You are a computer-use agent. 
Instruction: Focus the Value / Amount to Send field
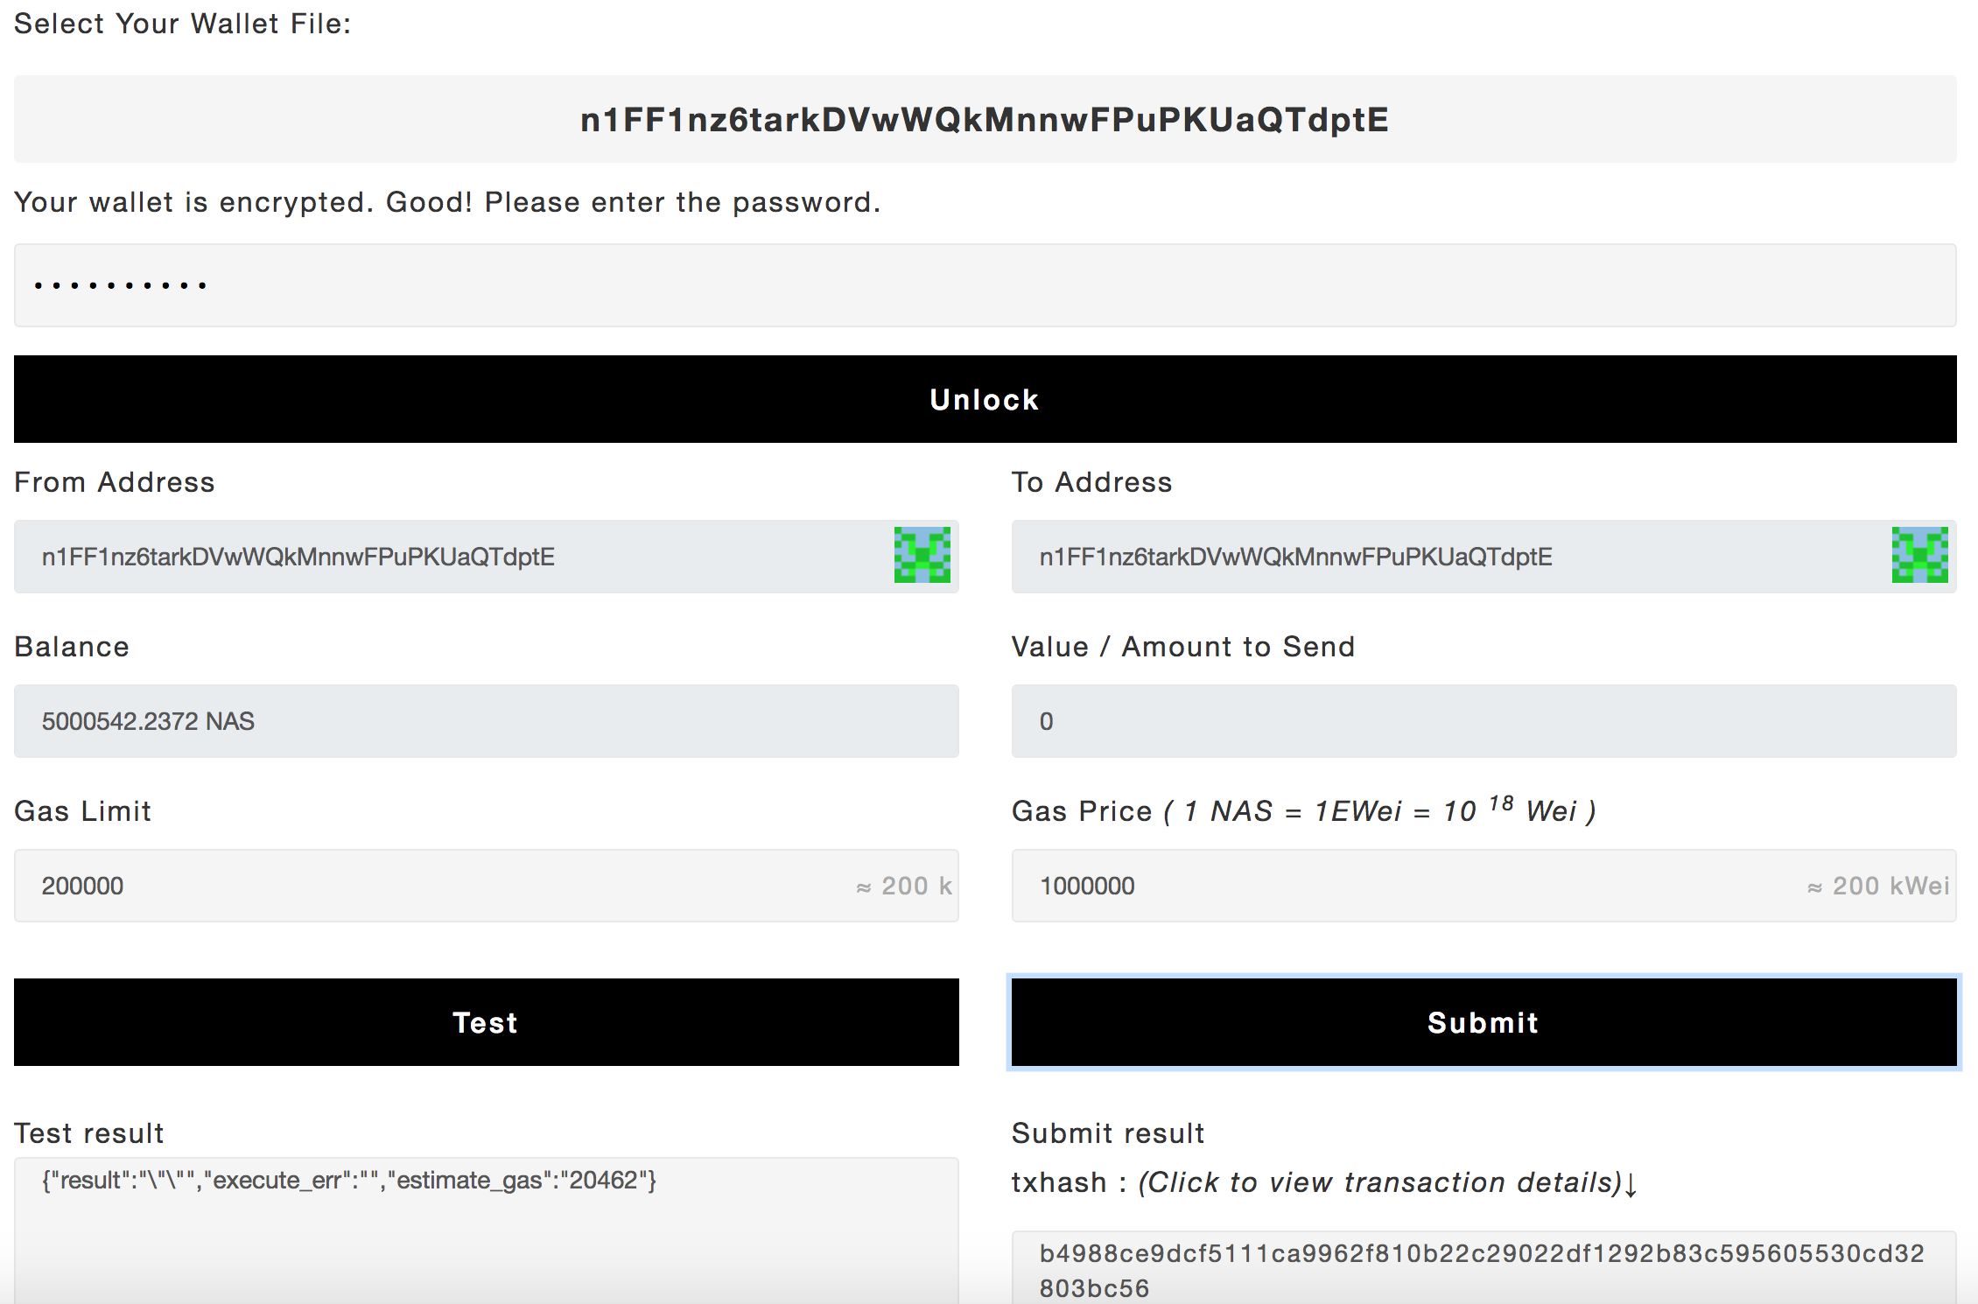tap(1483, 721)
